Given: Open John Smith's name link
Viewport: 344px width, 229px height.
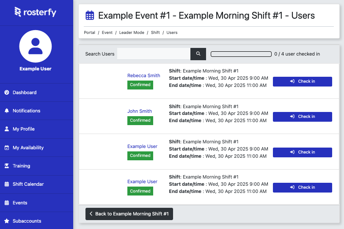Looking at the screenshot, I should point(140,111).
